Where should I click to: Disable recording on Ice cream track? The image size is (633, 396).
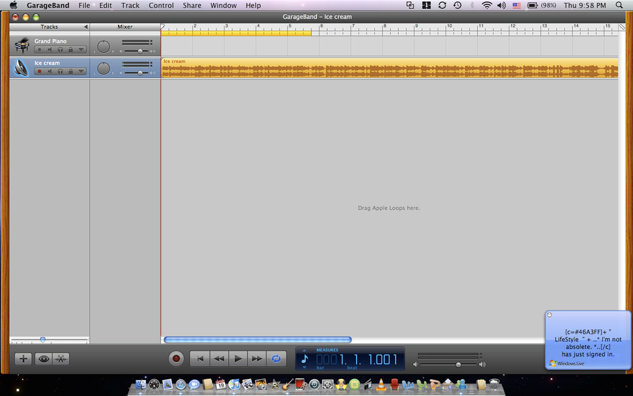click(x=40, y=72)
